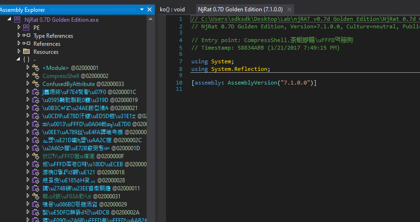The height and width of the screenshot is (222, 420).
Task: Click the Resources folder icon
Action: [x=26, y=51]
